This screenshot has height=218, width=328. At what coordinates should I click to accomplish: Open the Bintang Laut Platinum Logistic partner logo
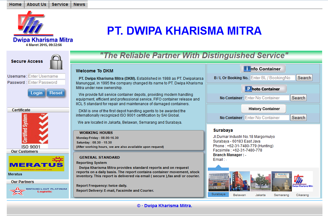coord(38,191)
